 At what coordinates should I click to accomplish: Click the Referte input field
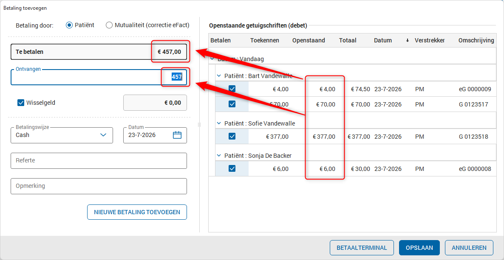(99, 160)
